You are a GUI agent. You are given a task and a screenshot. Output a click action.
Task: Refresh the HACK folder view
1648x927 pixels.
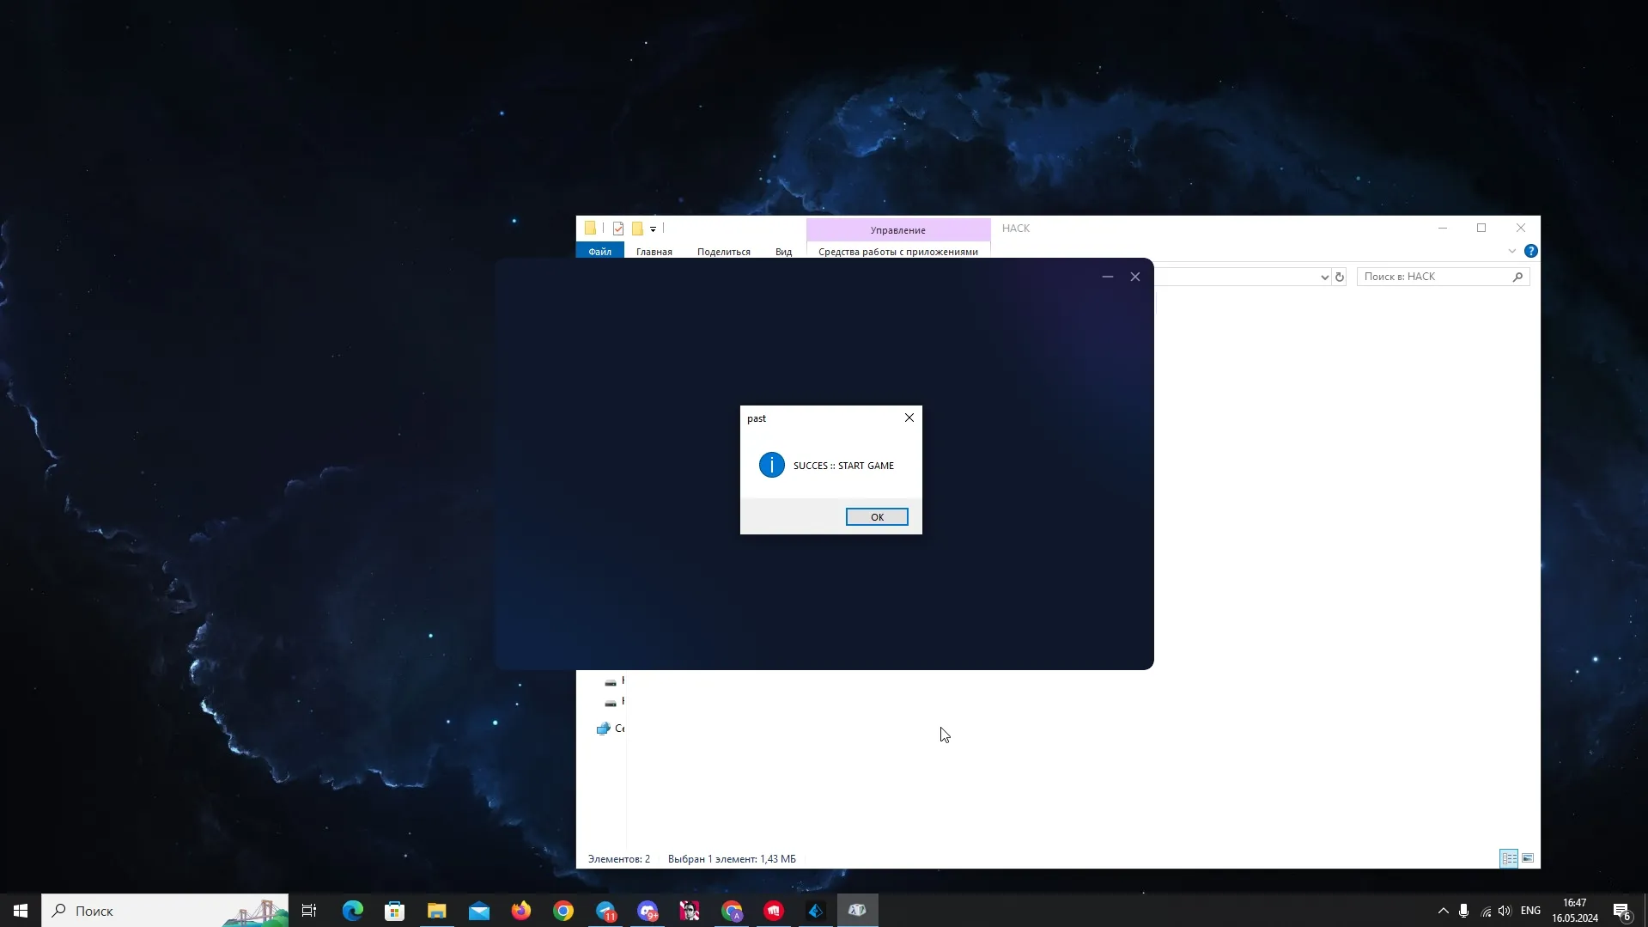click(x=1339, y=277)
